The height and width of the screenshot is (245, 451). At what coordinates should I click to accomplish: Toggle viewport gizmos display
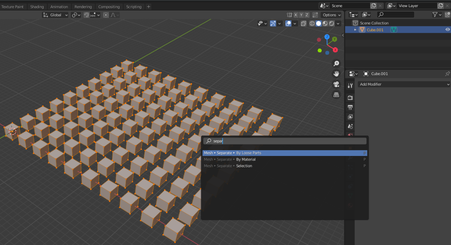tap(272, 23)
